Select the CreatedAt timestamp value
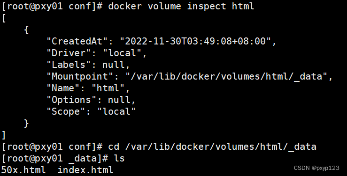This screenshot has width=347, height=176. point(195,41)
